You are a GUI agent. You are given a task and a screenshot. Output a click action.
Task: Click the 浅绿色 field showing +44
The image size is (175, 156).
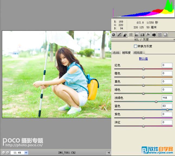coord(167,98)
